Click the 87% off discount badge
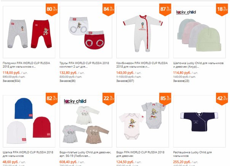 165,9
